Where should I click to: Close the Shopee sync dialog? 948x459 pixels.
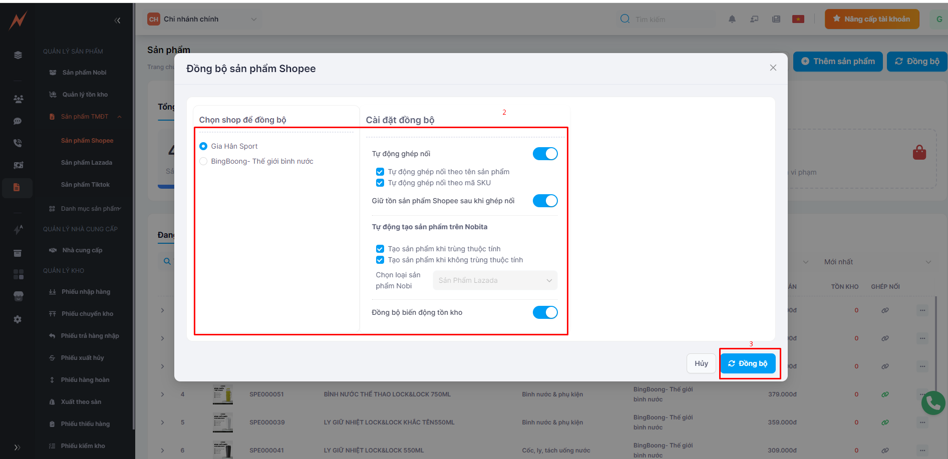[773, 68]
